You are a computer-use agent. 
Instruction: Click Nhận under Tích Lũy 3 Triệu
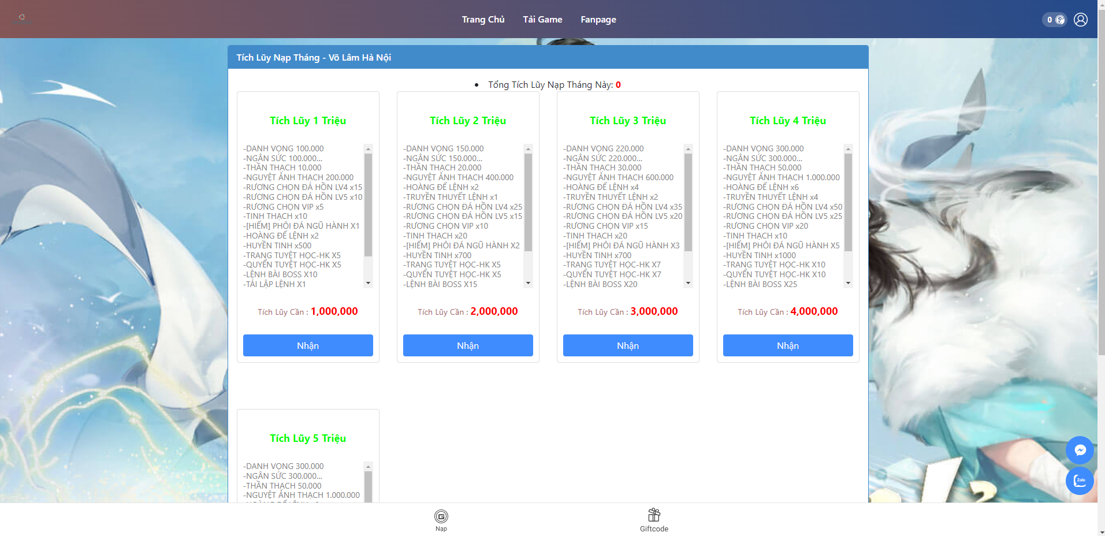tap(628, 345)
